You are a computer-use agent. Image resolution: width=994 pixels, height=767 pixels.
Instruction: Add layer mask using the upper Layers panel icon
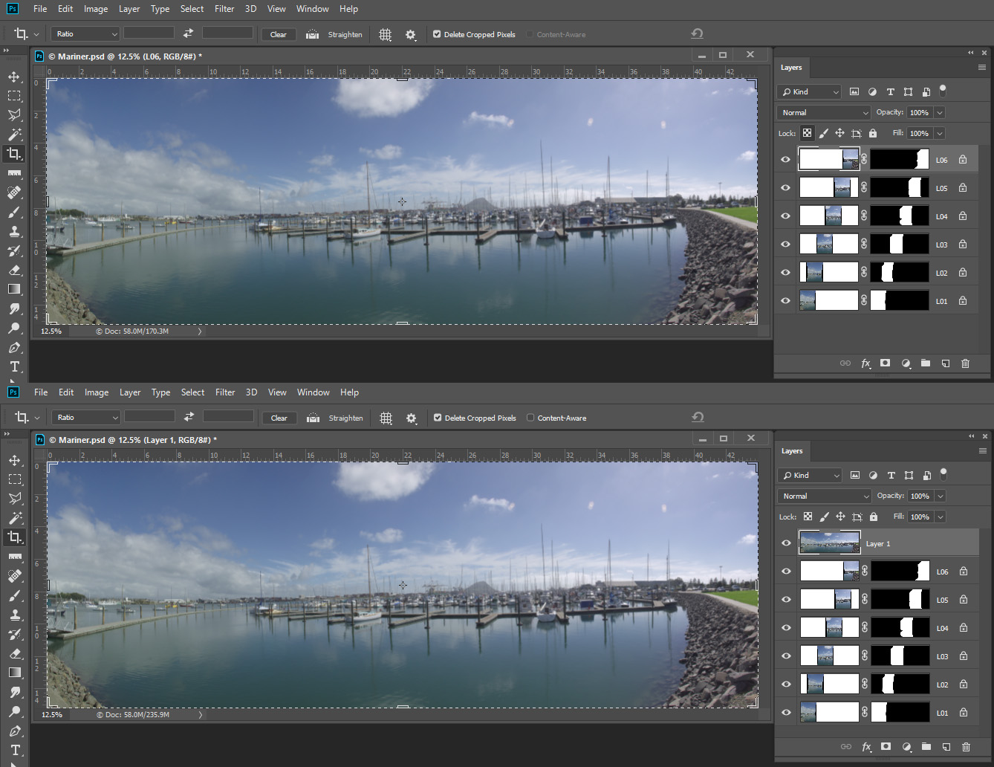pyautogui.click(x=885, y=363)
